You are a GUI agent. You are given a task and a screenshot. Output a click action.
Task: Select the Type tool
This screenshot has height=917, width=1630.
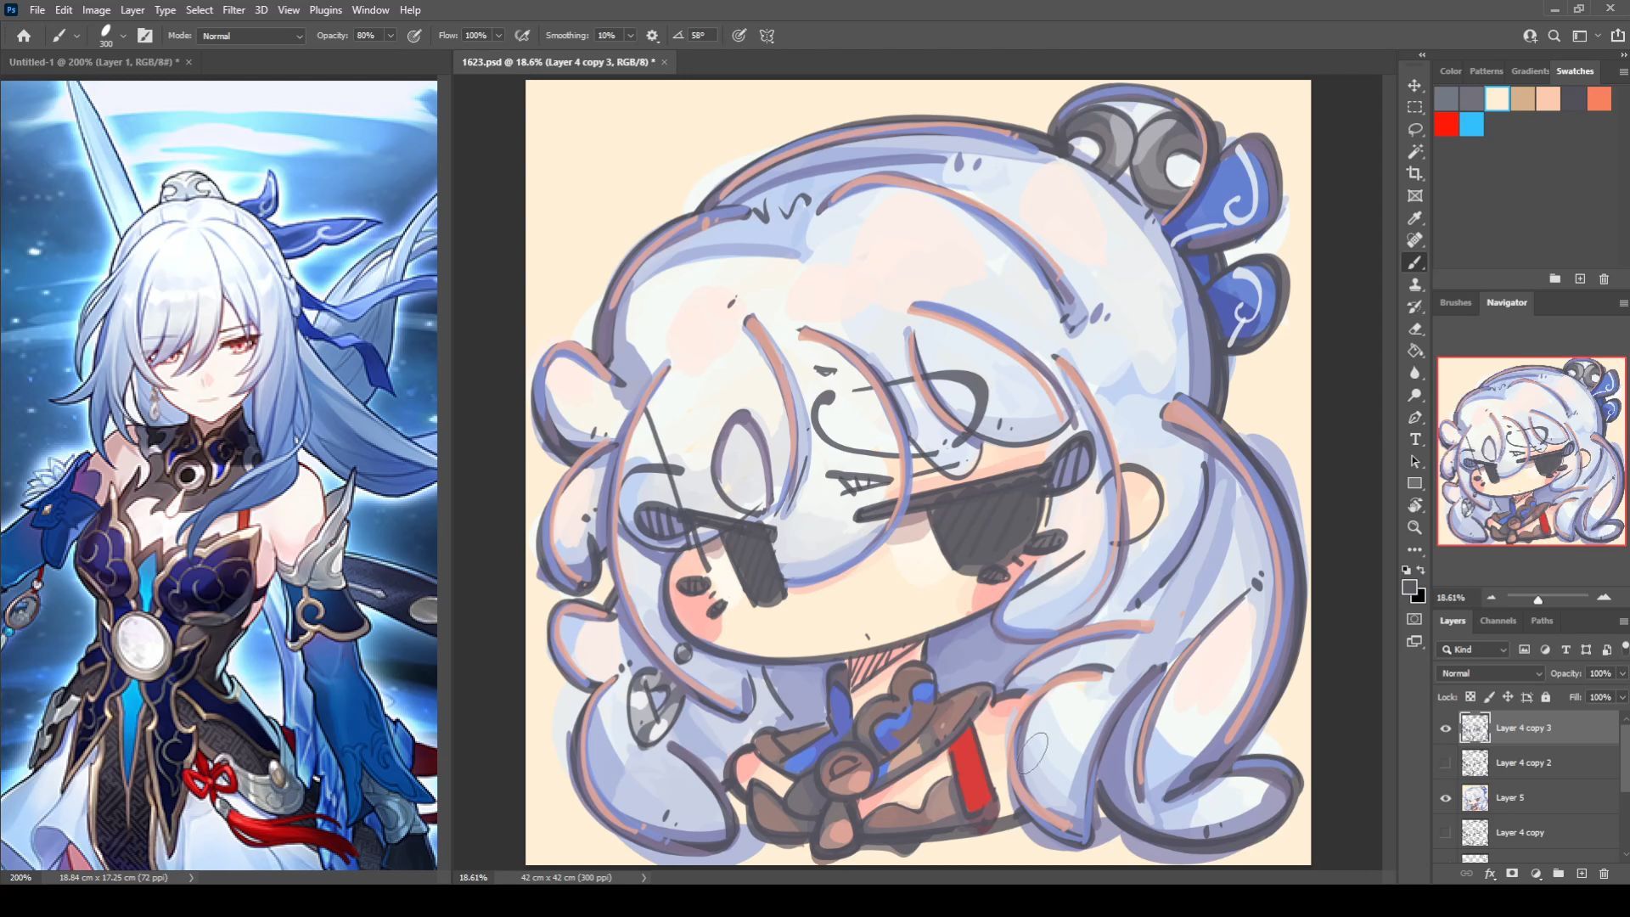[1414, 439]
